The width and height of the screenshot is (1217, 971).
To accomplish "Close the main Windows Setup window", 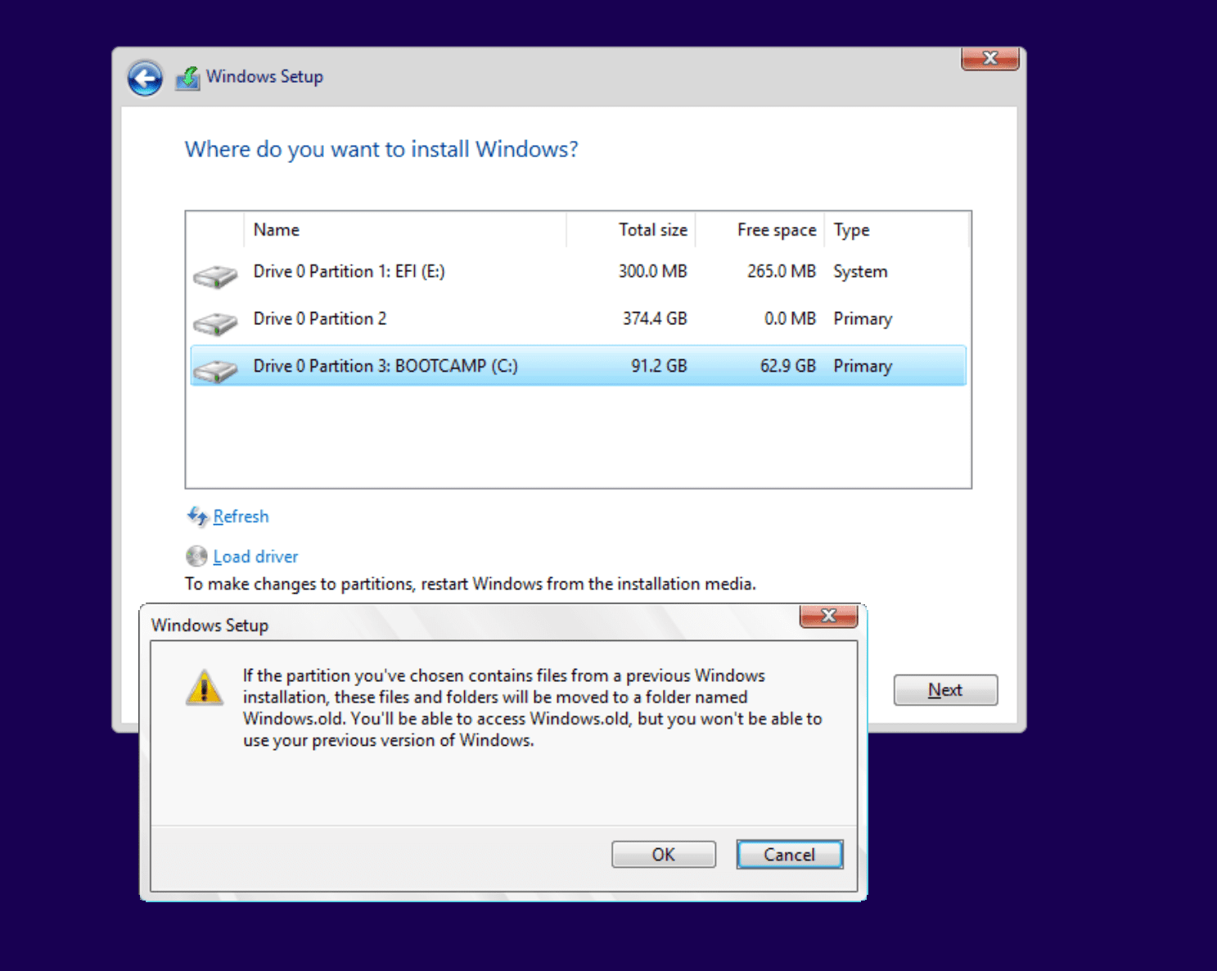I will pyautogui.click(x=989, y=59).
